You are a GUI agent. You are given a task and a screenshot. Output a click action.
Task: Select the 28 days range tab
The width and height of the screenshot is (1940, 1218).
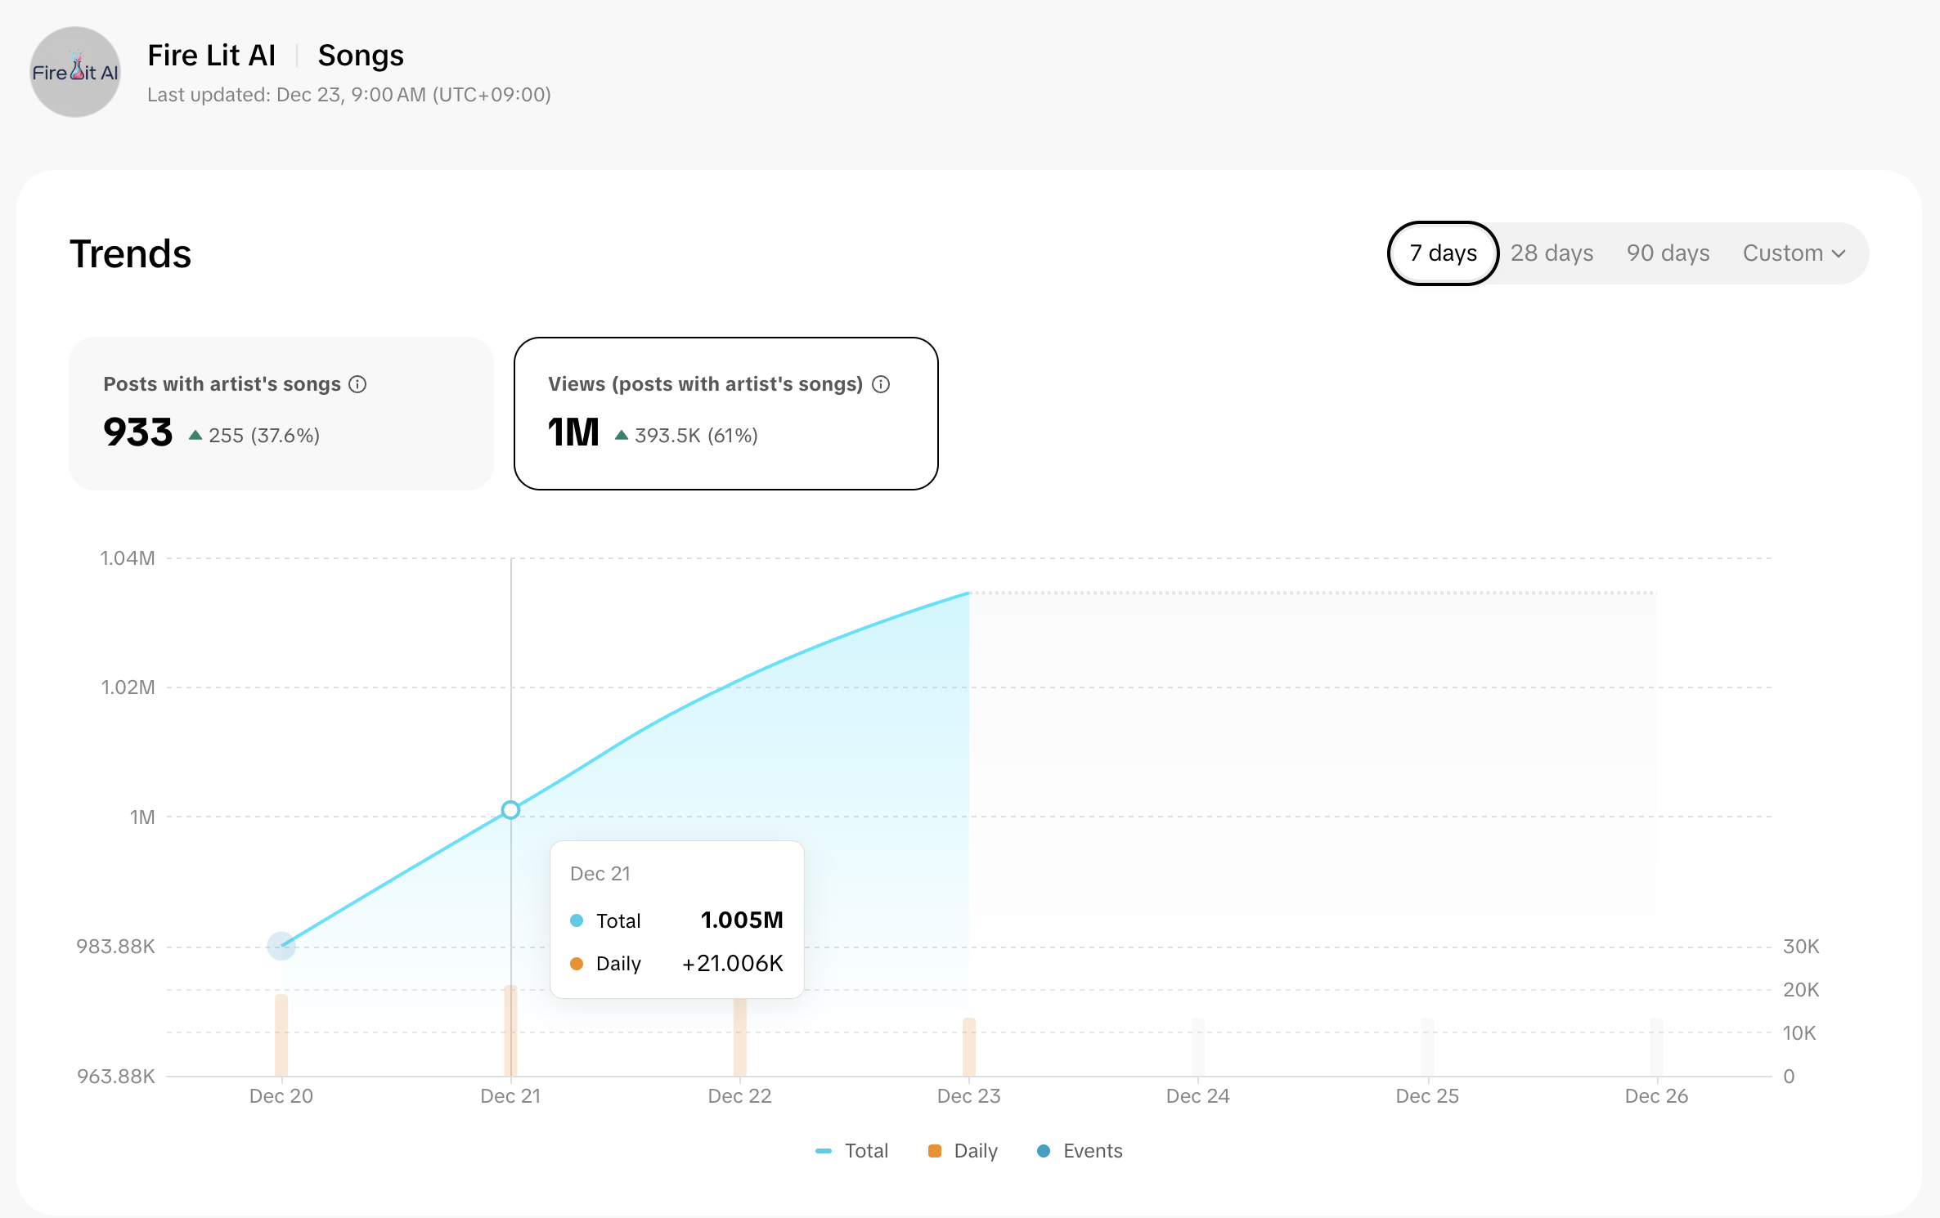point(1552,253)
